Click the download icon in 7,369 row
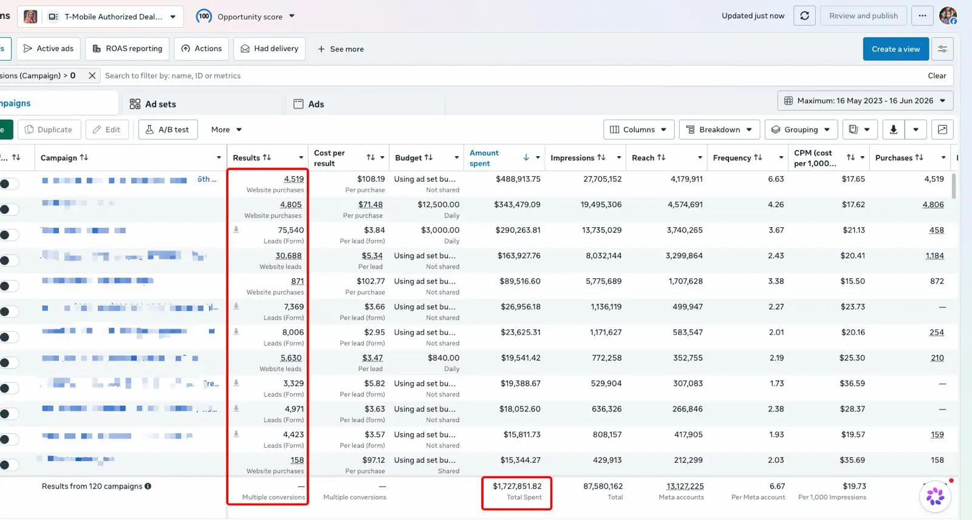This screenshot has height=520, width=972. [x=236, y=306]
